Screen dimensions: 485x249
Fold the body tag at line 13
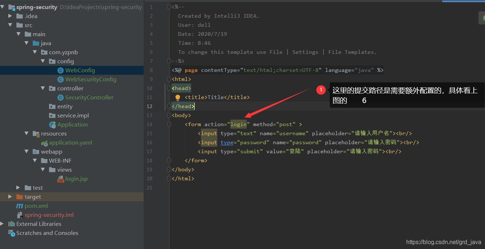[169, 115]
